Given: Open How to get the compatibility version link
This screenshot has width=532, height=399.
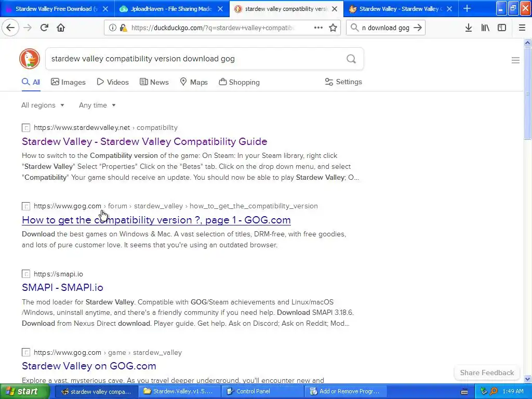Looking at the screenshot, I should 156,220.
